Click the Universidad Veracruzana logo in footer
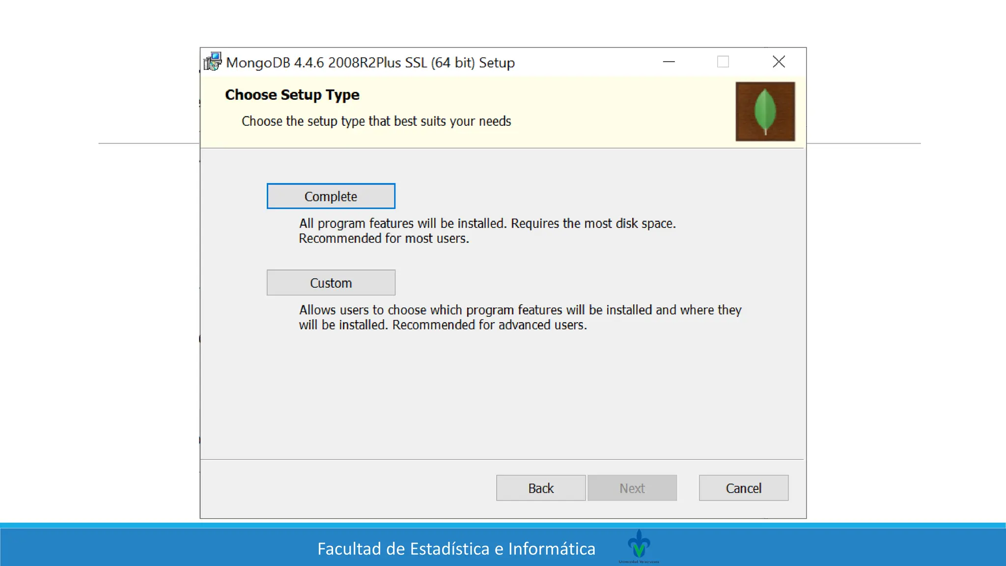This screenshot has width=1006, height=566. [639, 546]
